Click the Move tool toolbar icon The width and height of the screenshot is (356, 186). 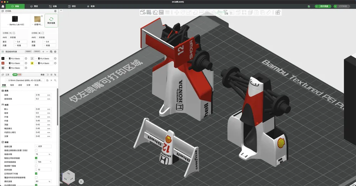[x=177, y=12]
